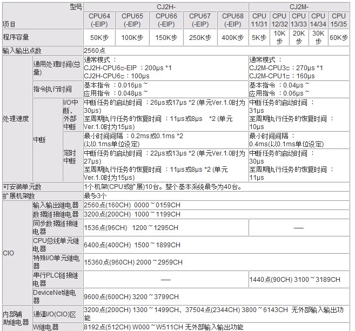Select the CPU67 (-EIP) column header
This screenshot has height=331, width=355.
(x=200, y=20)
